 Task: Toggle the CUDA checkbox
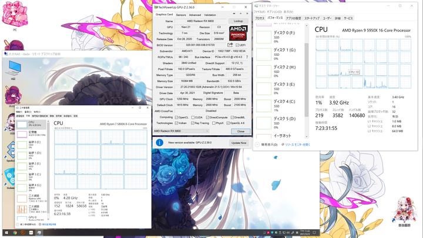[x=193, y=118]
